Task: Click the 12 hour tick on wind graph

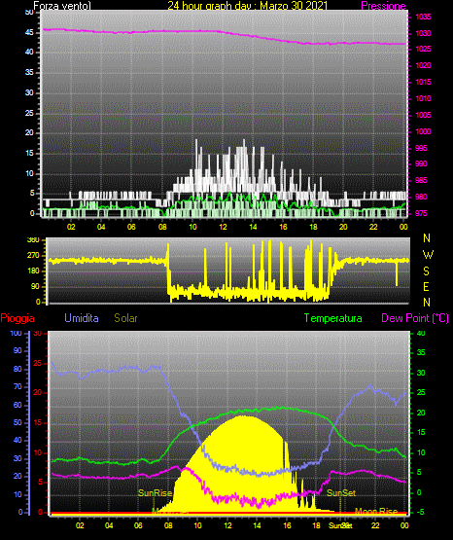Action: point(223,227)
